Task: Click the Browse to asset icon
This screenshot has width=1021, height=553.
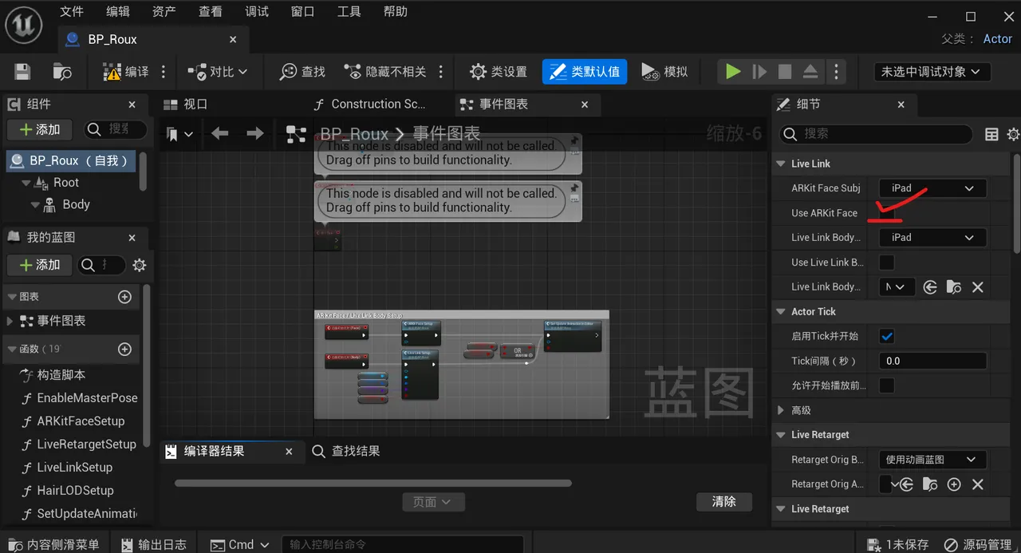Action: (62, 72)
